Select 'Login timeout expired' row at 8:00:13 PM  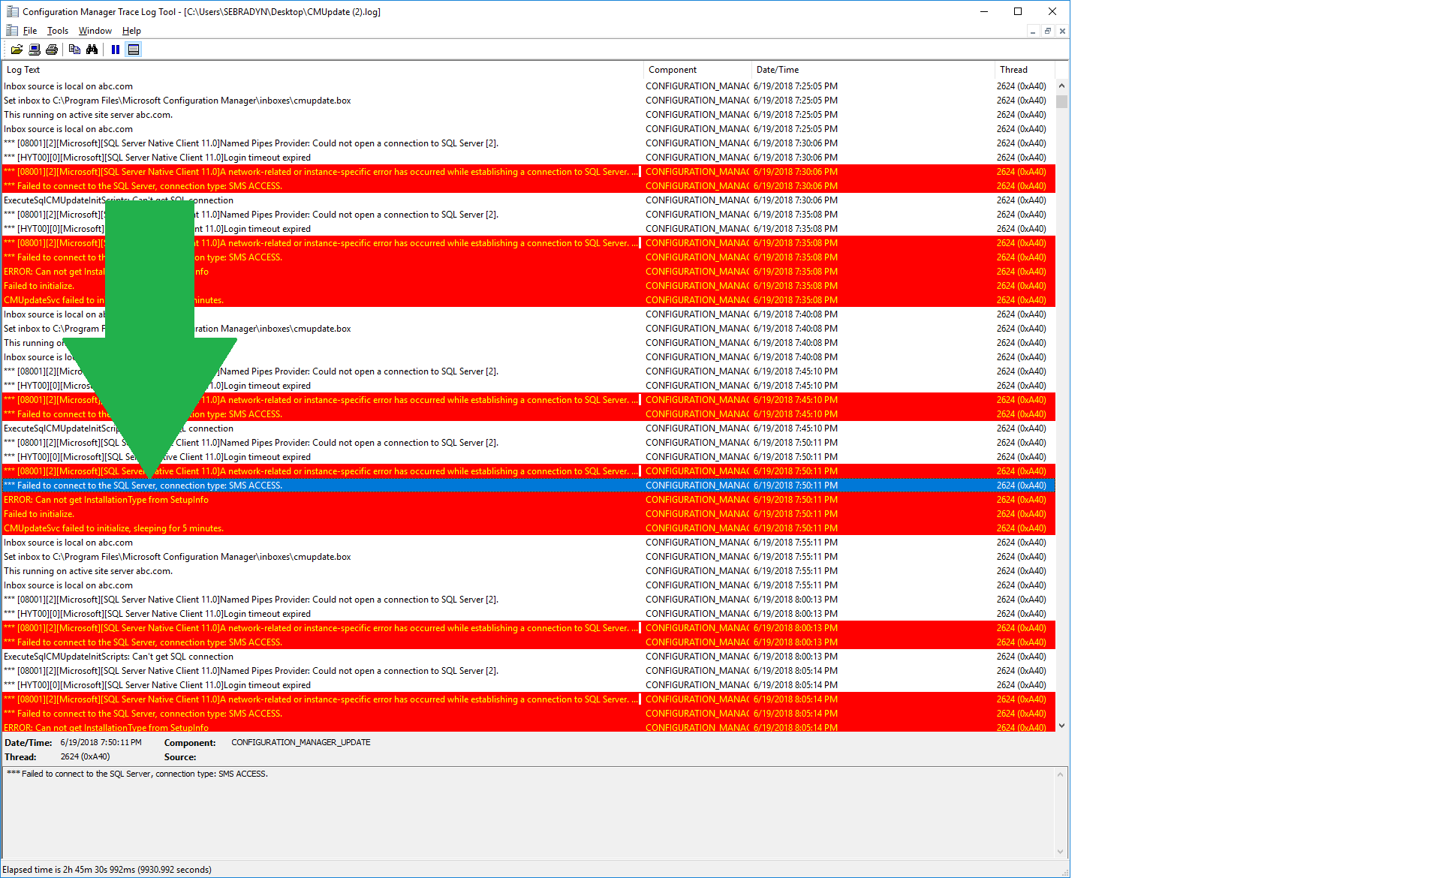point(528,614)
